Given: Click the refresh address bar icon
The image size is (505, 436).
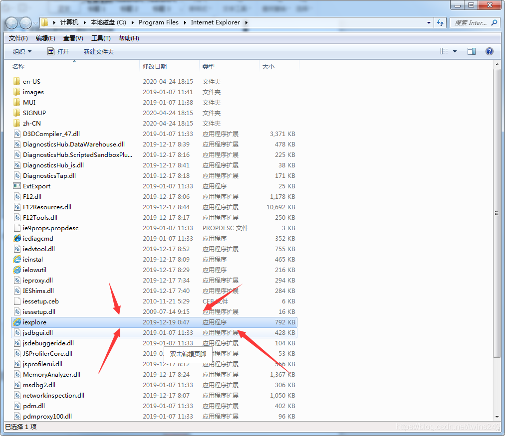Looking at the screenshot, I should [x=440, y=23].
